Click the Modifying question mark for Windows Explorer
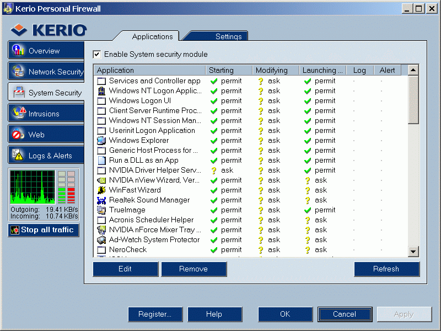This screenshot has width=441, height=331. pyautogui.click(x=261, y=141)
